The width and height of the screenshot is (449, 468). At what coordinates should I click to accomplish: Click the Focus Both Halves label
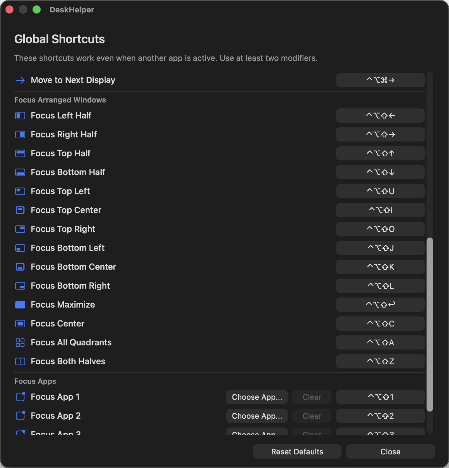(68, 361)
